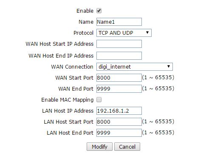Click the Enable label text

tap(85, 11)
